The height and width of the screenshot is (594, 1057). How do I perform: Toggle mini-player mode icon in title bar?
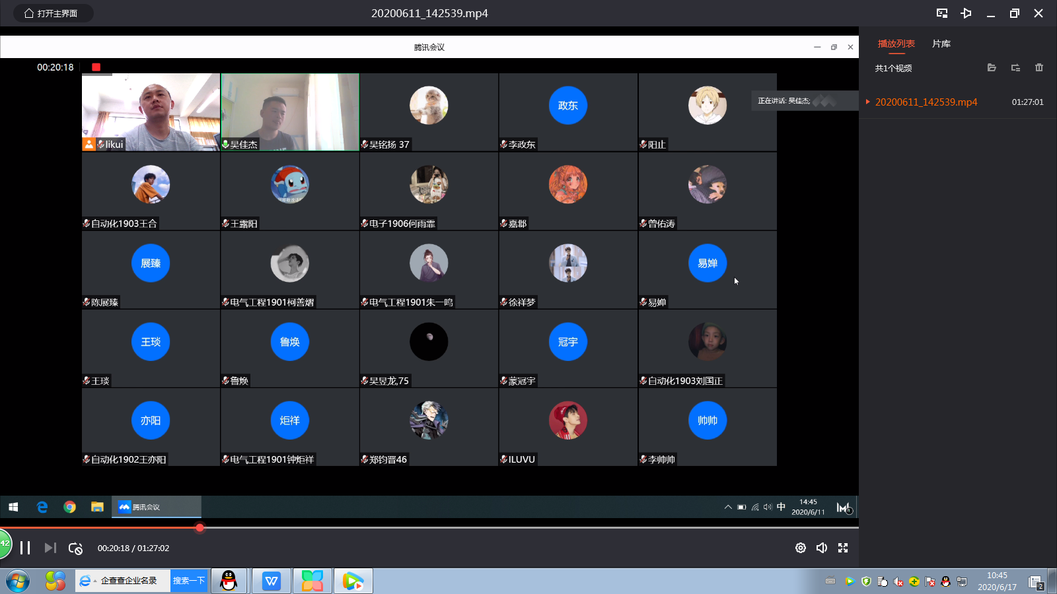(942, 13)
